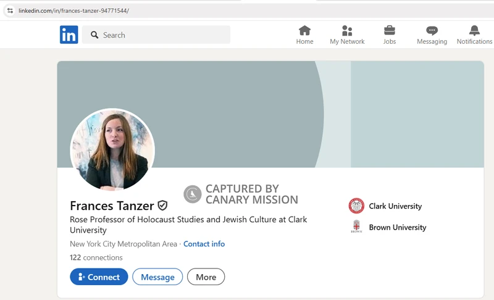Open the circular profile photo
This screenshot has width=494, height=300.
[112, 150]
